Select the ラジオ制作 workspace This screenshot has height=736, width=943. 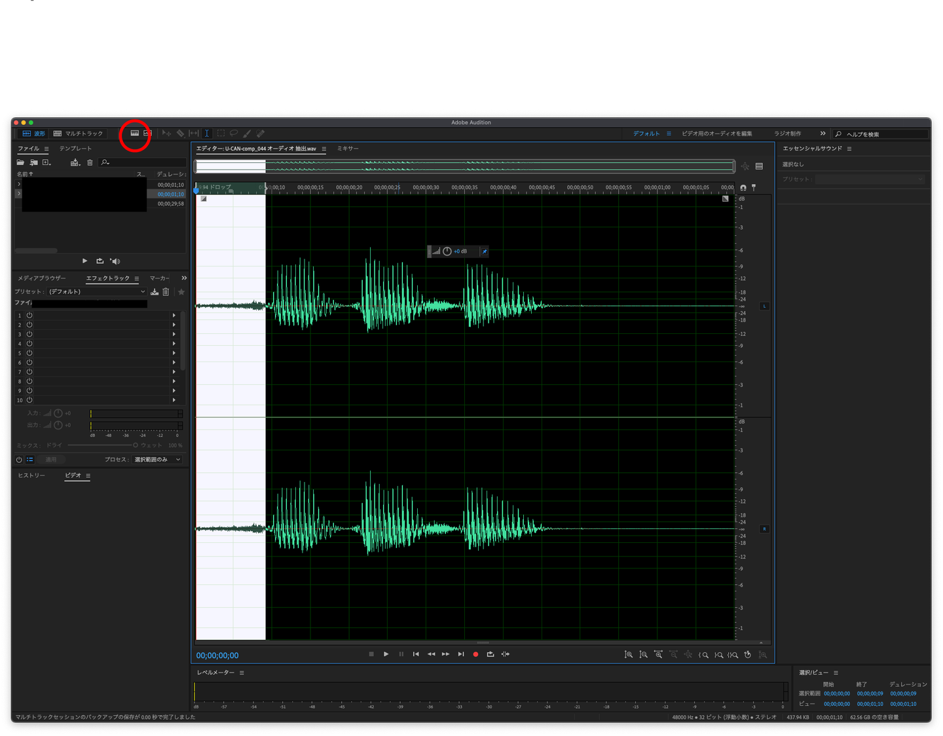pyautogui.click(x=787, y=134)
